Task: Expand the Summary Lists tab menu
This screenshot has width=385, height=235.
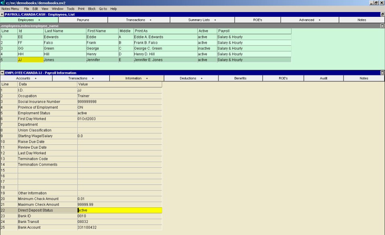Action: pyautogui.click(x=215, y=20)
